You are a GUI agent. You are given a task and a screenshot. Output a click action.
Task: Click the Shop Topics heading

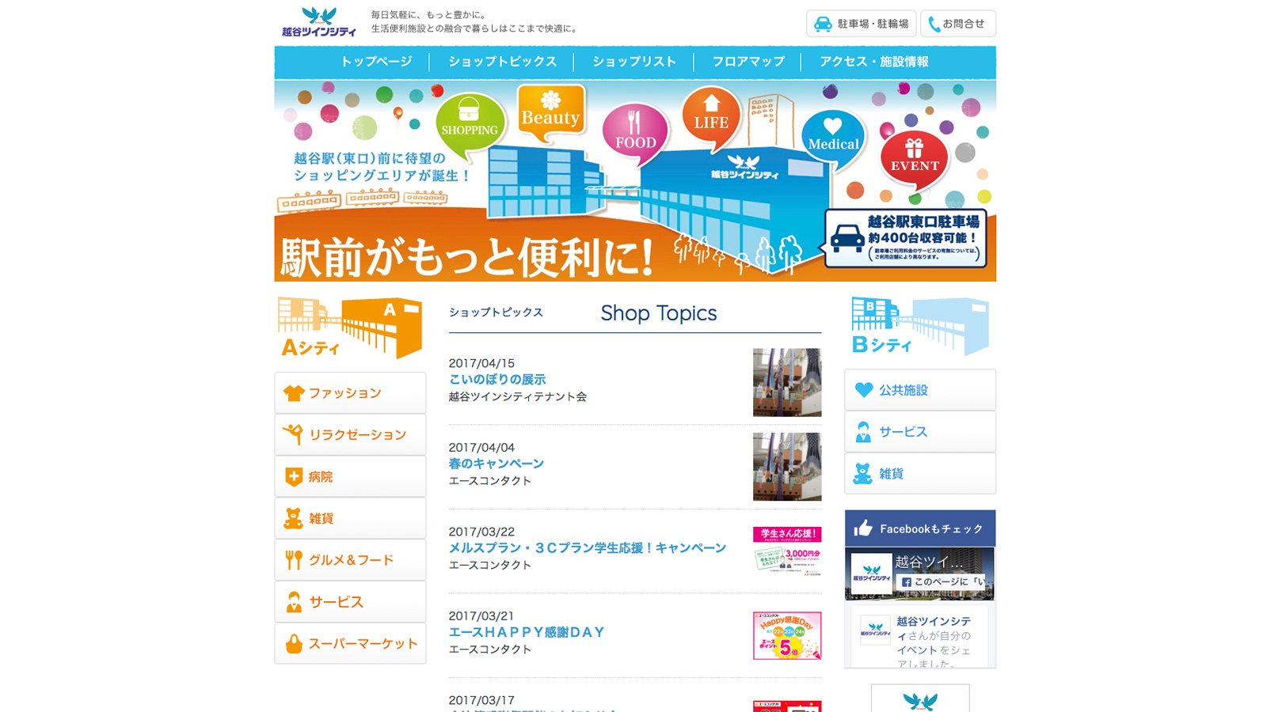click(659, 313)
